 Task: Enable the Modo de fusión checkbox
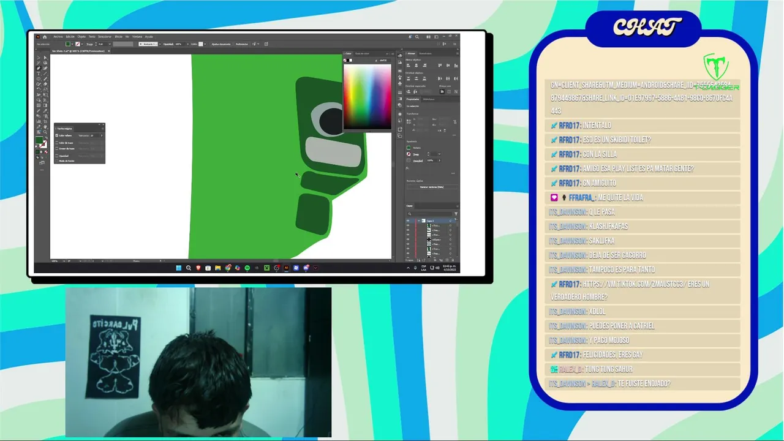[57, 161]
